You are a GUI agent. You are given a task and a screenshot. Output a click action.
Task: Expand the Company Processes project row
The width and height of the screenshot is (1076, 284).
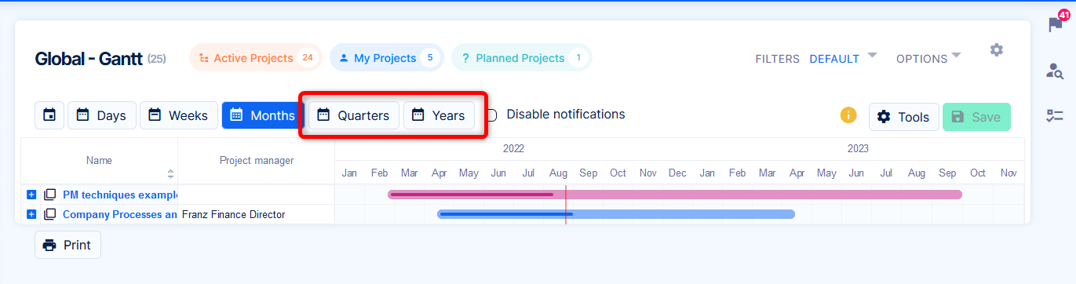pyautogui.click(x=31, y=214)
